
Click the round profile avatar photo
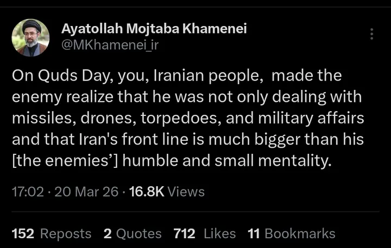coord(31,37)
